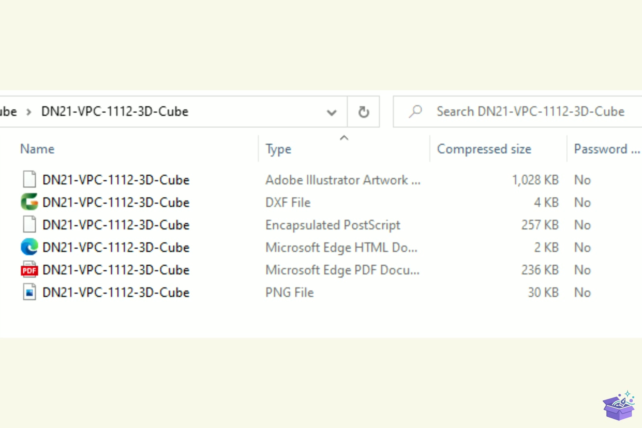Click the breadcrumb chevron before DN21-VPC-1112-3D-Cube
This screenshot has width=642, height=428.
point(28,112)
